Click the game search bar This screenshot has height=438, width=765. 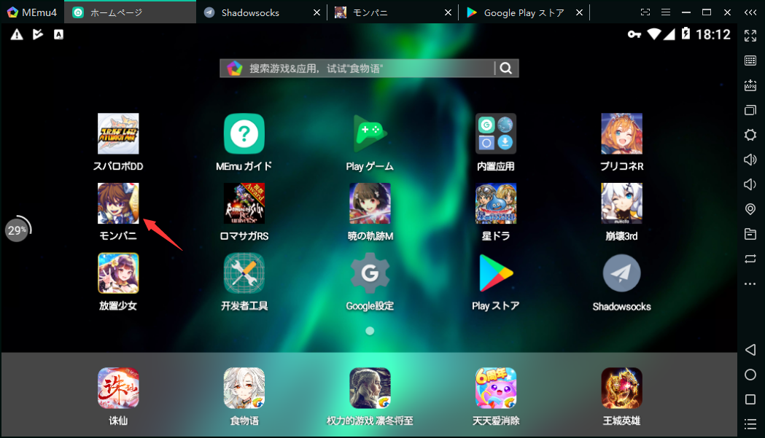pos(357,68)
